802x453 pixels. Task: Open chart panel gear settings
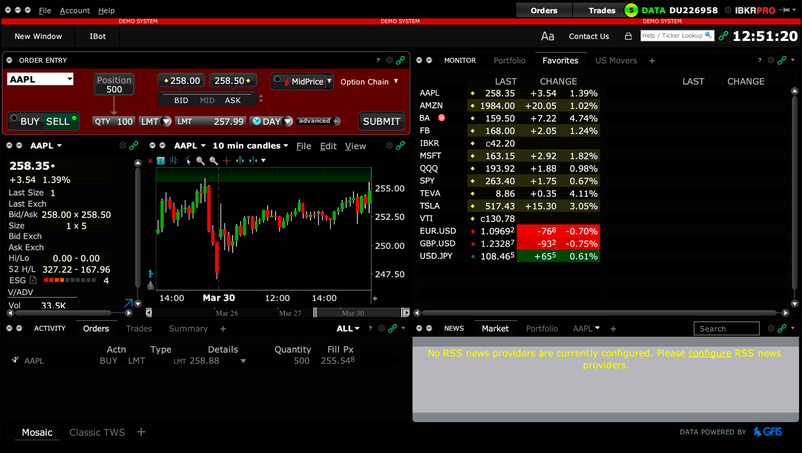(389, 145)
